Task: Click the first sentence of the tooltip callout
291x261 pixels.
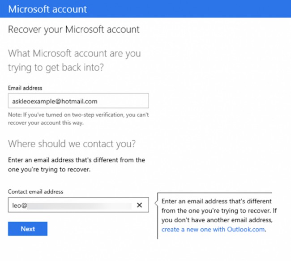Action: (217, 205)
